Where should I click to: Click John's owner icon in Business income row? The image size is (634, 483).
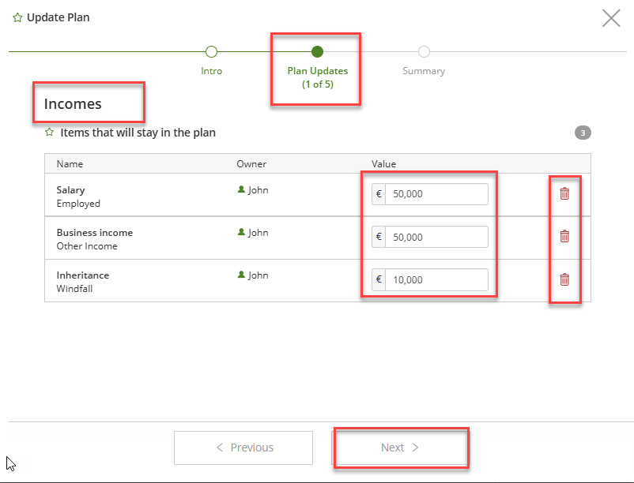tap(241, 231)
